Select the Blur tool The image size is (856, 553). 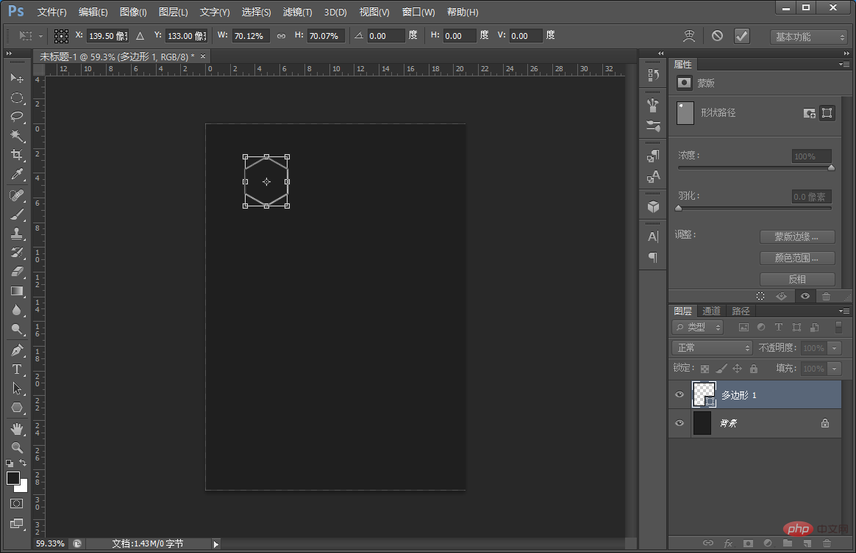pyautogui.click(x=17, y=310)
